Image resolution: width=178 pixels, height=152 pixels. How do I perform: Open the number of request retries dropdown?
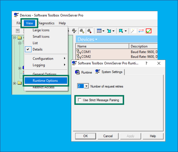click(86, 86)
